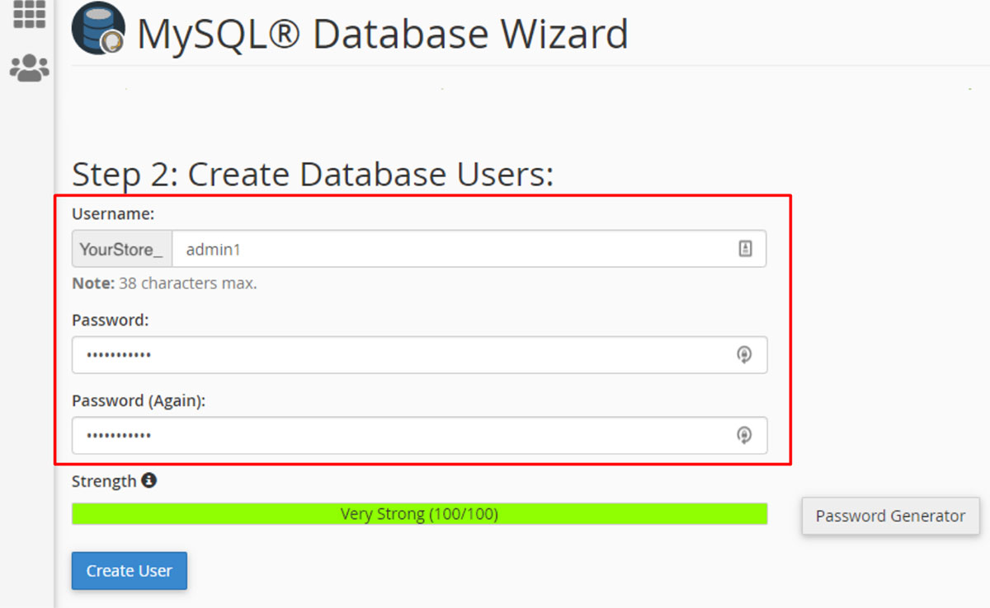Screen dimensions: 990x608
Task: Open the Password Generator
Action: click(890, 516)
